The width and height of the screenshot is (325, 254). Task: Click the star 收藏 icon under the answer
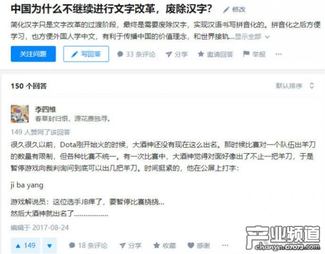coord(157,245)
